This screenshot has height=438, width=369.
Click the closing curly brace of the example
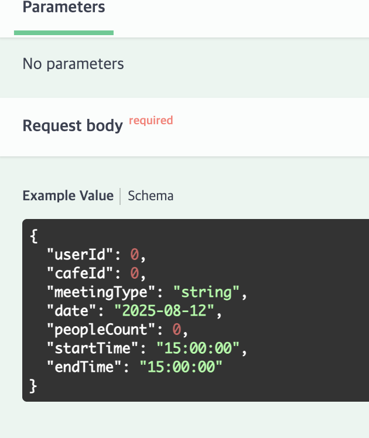tap(33, 385)
